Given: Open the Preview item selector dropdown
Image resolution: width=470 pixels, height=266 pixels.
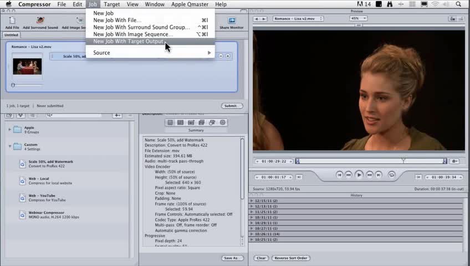Looking at the screenshot, I should point(298,19).
